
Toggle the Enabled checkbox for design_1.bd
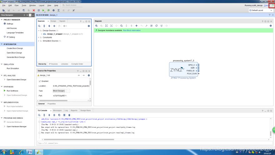pyautogui.click(x=40, y=81)
